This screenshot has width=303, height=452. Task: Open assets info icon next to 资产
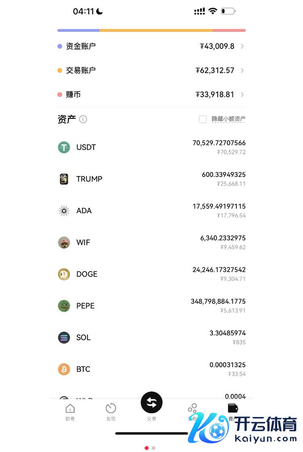(x=83, y=119)
